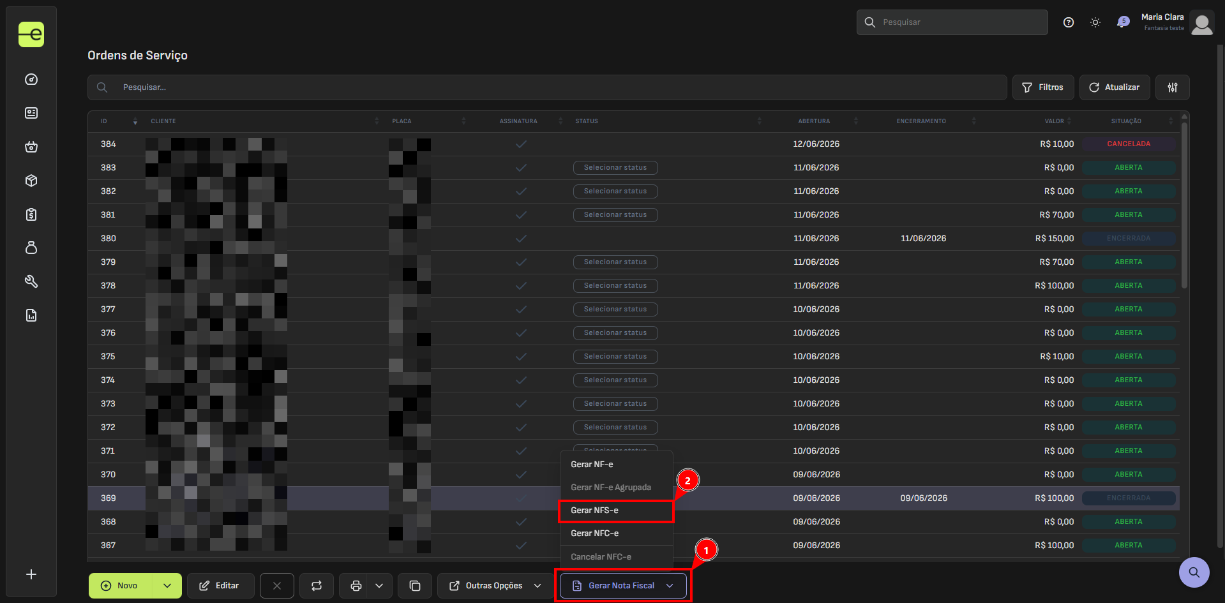Expand the Novo button dropdown arrow
Viewport: 1225px width, 603px height.
[x=167, y=586]
